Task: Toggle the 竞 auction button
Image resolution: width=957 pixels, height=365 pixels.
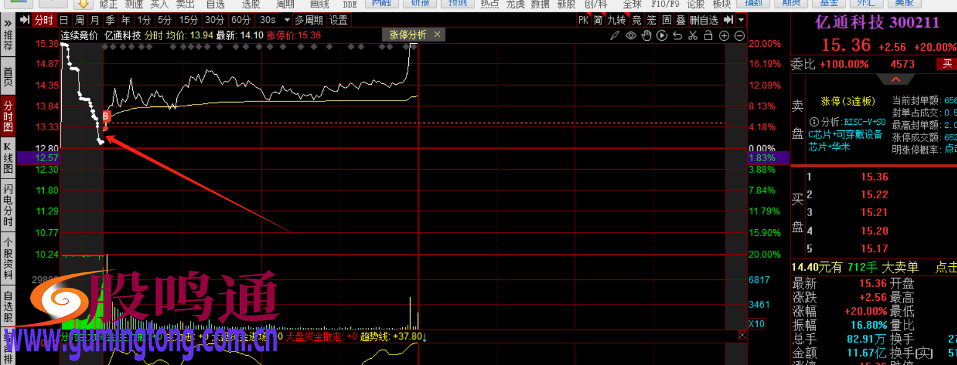Action: pyautogui.click(x=636, y=20)
